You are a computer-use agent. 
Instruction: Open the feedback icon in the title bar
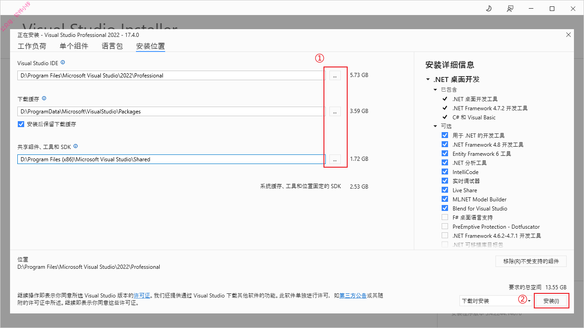point(510,9)
